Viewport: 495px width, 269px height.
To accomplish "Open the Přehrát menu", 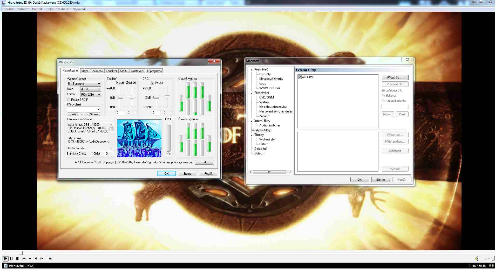I will pyautogui.click(x=37, y=9).
